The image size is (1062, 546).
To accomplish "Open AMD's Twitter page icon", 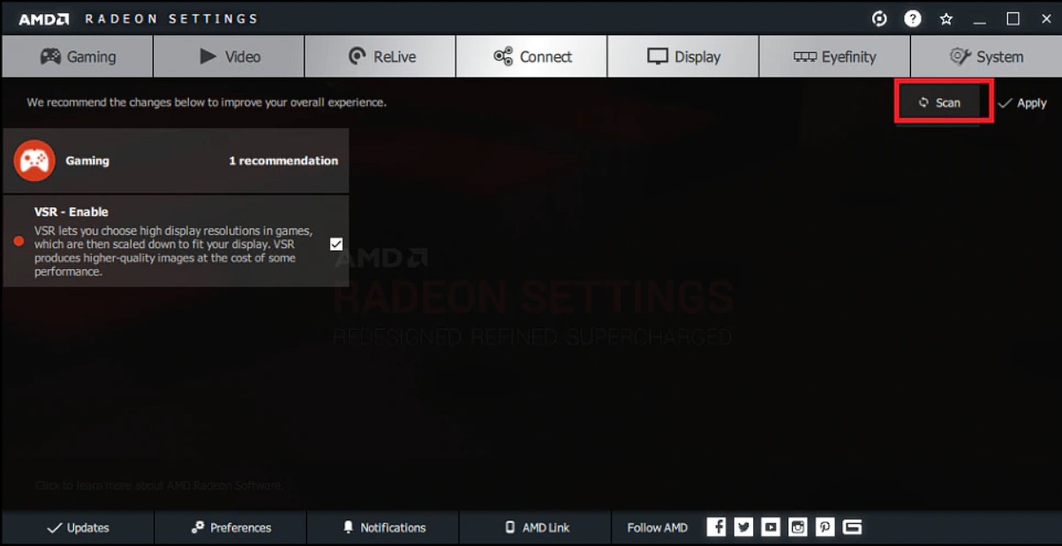I will pyautogui.click(x=744, y=527).
